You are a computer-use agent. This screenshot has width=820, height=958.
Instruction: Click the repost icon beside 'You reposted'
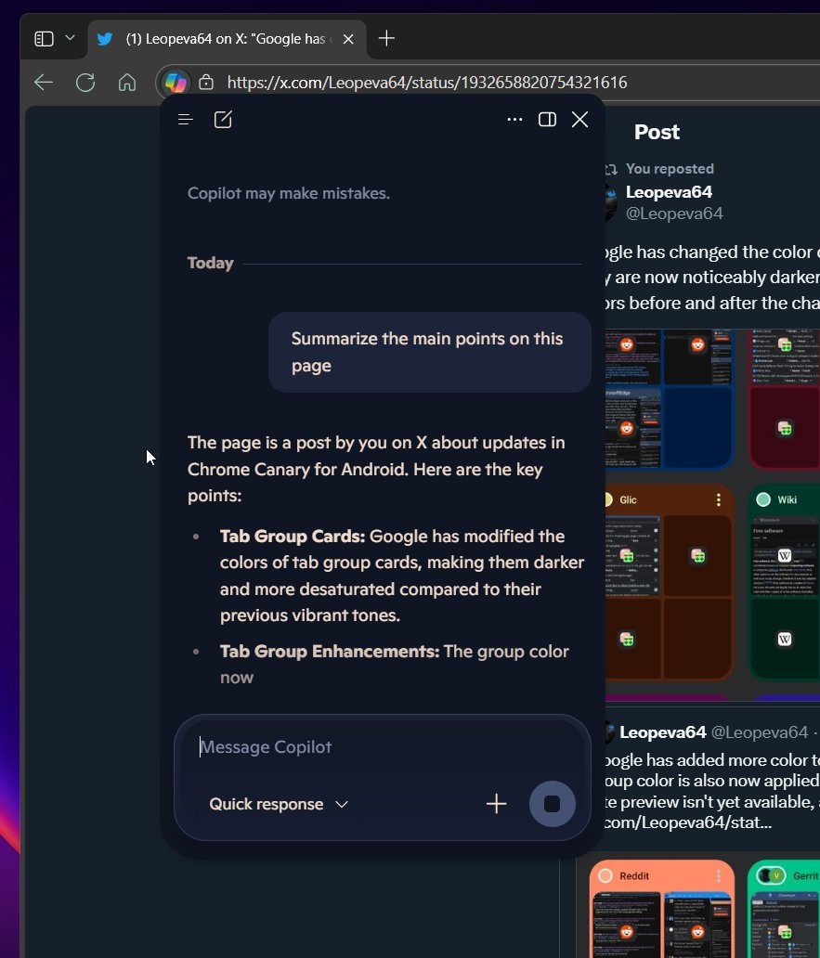[x=611, y=169]
